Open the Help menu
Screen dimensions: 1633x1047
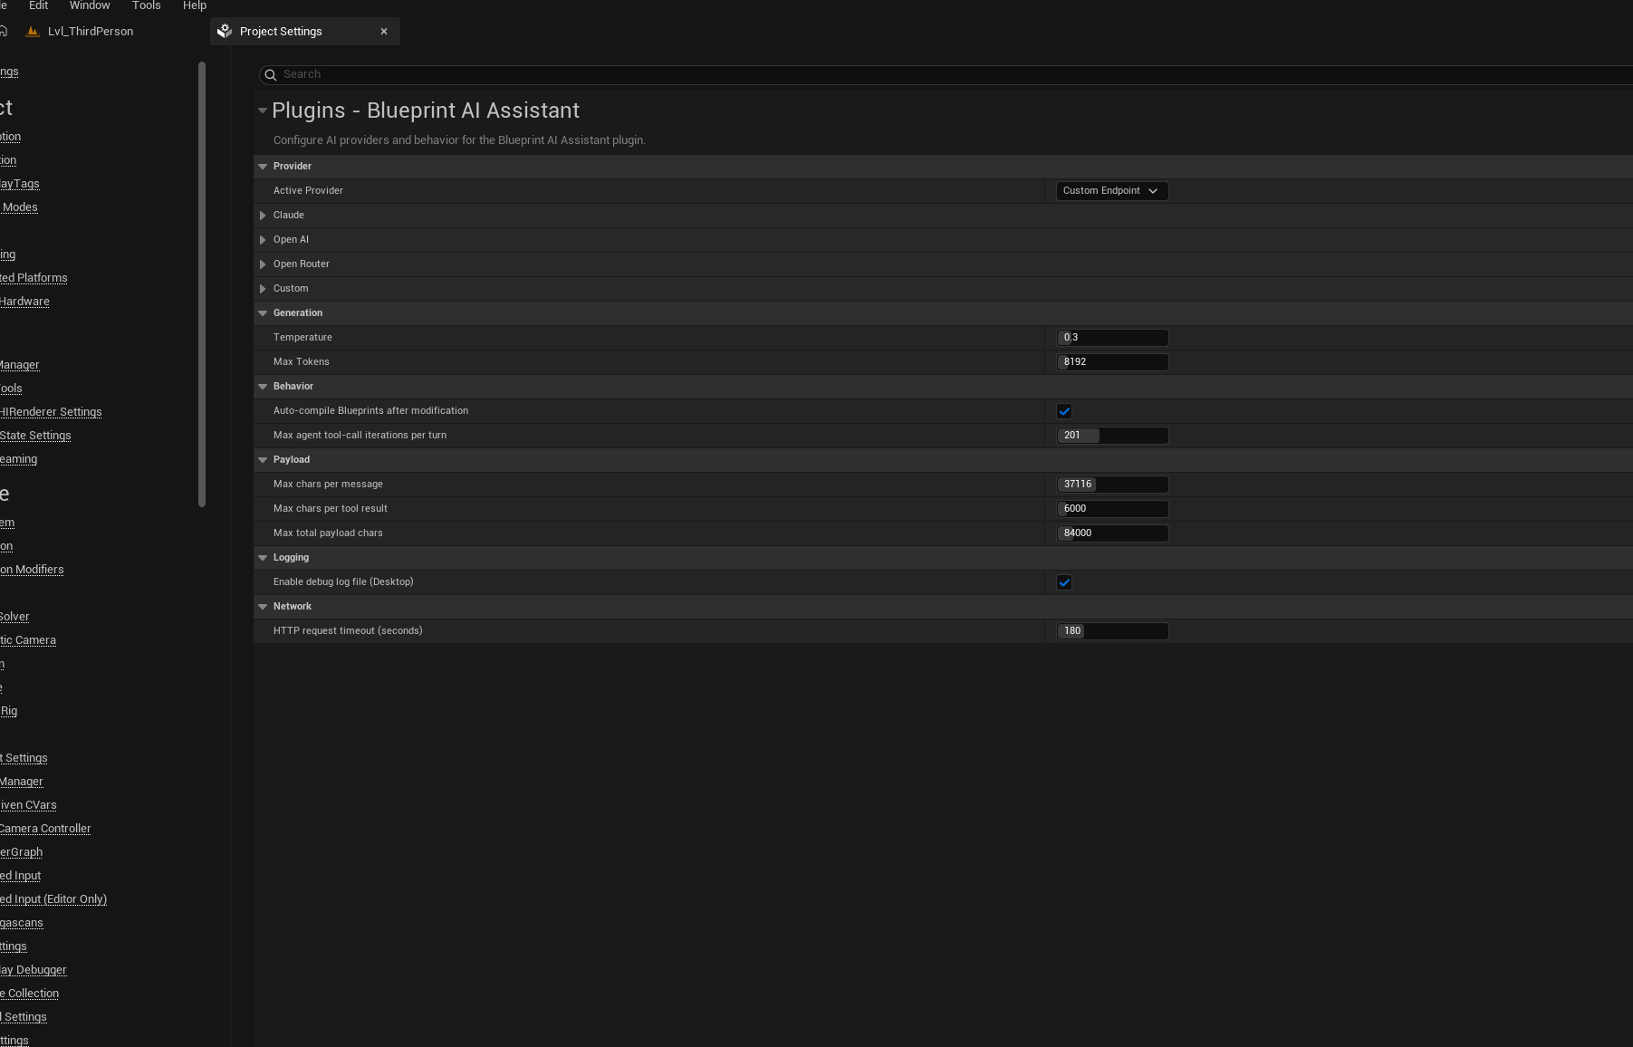click(194, 6)
